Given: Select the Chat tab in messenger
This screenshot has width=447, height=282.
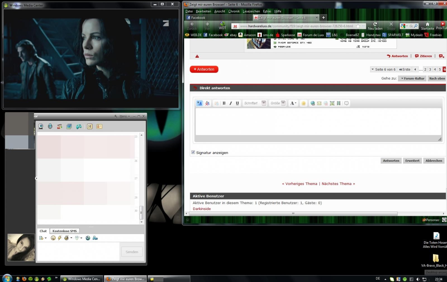Looking at the screenshot, I should (x=43, y=231).
